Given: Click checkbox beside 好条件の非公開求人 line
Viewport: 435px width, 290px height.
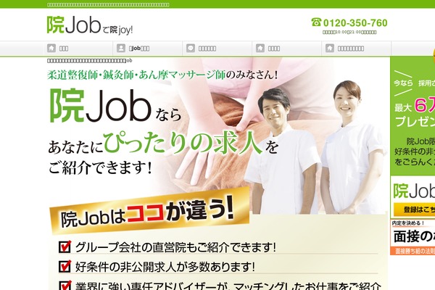Looking at the screenshot, I should pos(65,266).
